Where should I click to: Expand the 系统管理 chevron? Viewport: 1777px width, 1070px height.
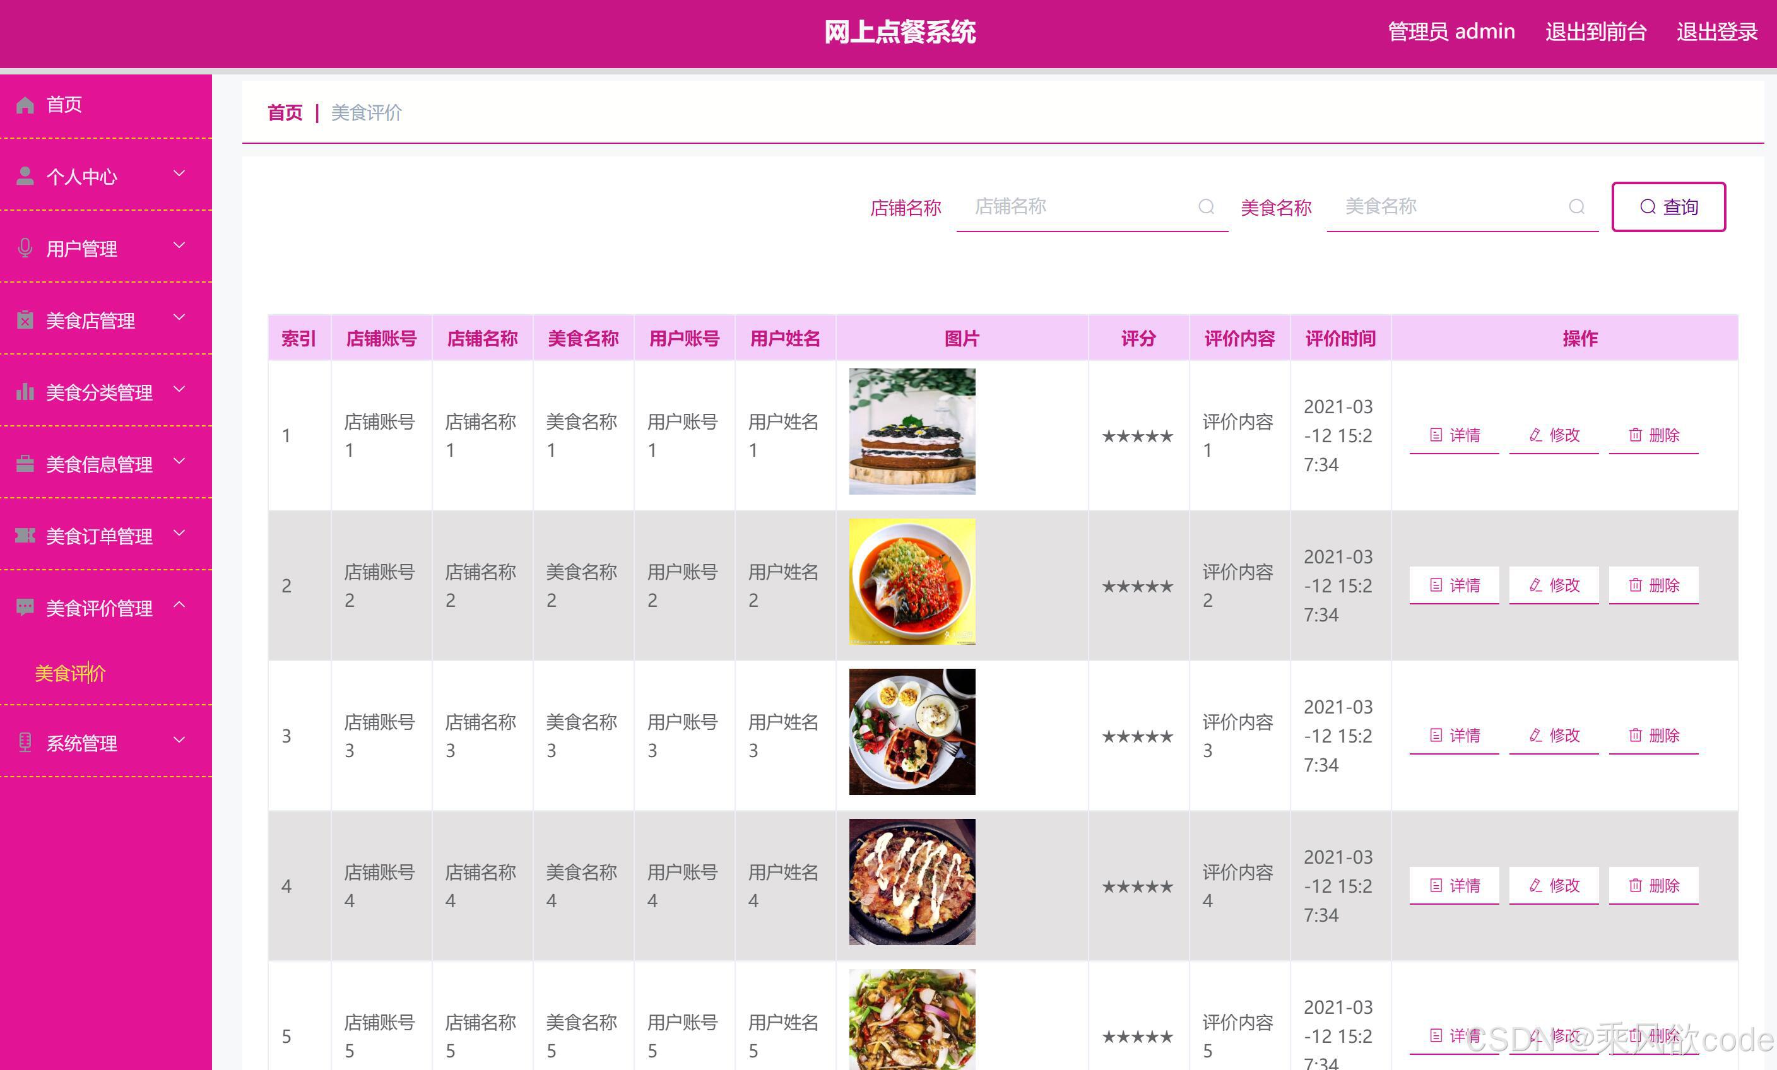click(x=180, y=740)
